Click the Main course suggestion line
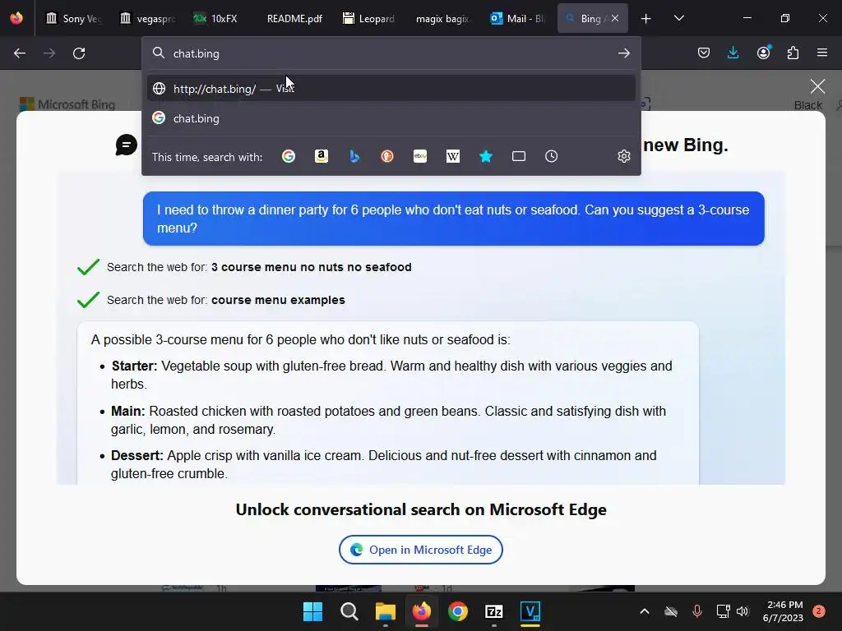 tap(388, 420)
